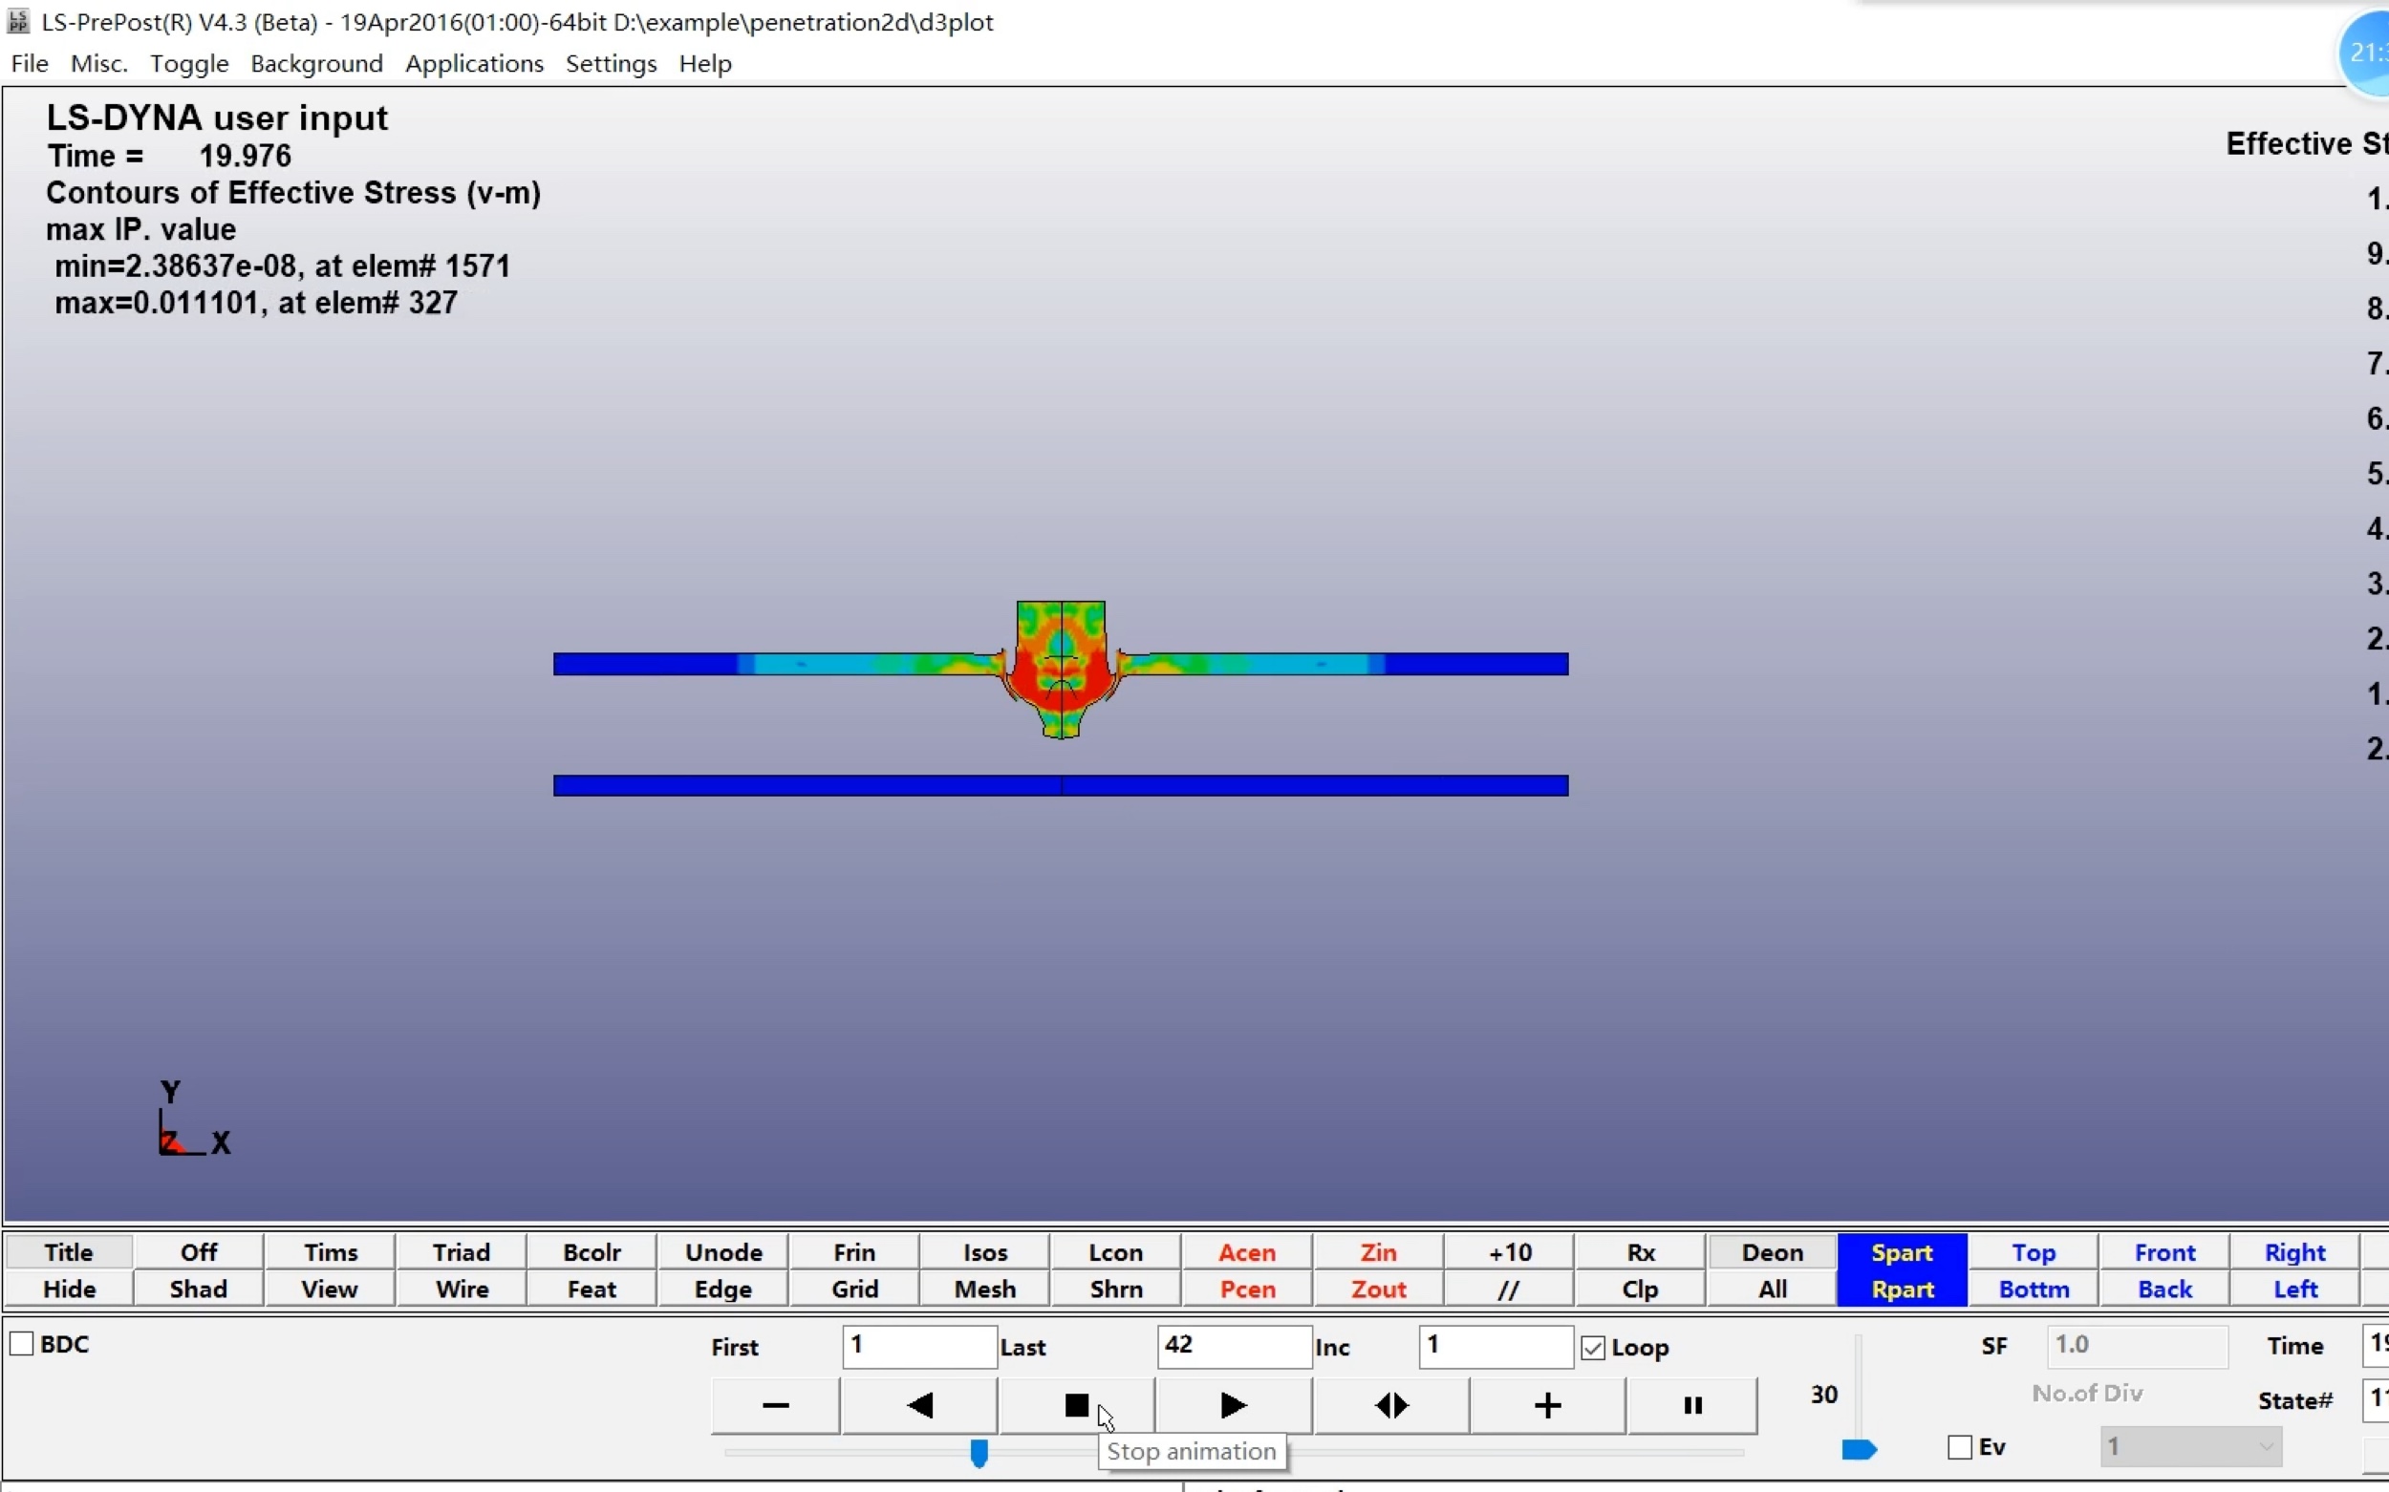Decrease animation speed with the minus icon
Image resolution: width=2389 pixels, height=1492 pixels.
[775, 1405]
